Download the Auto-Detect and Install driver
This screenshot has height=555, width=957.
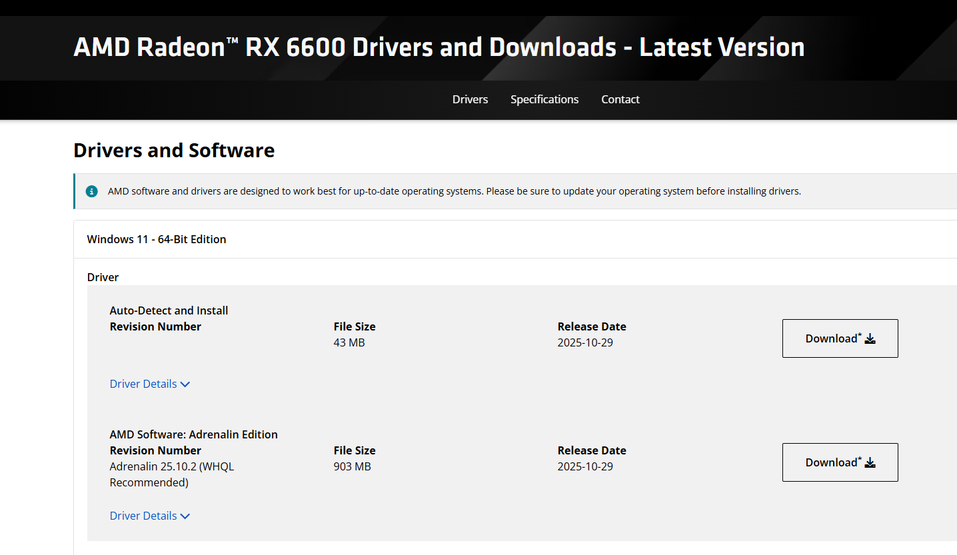click(840, 338)
